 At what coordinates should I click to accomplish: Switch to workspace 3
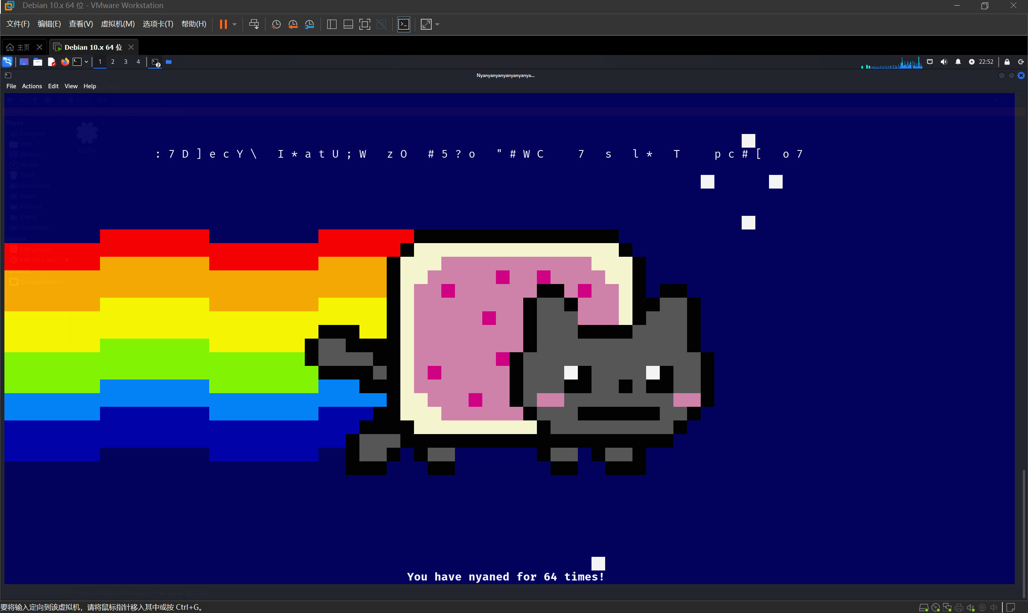pos(125,62)
